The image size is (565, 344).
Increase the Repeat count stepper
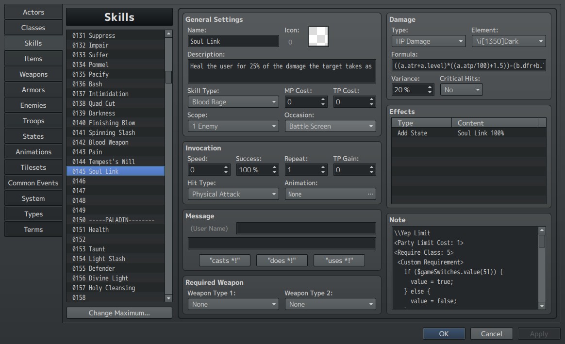coord(323,167)
